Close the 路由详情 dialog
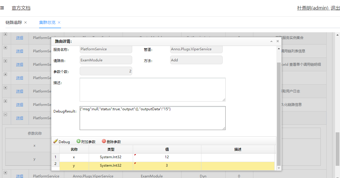The width and height of the screenshot is (340, 178). click(x=278, y=41)
